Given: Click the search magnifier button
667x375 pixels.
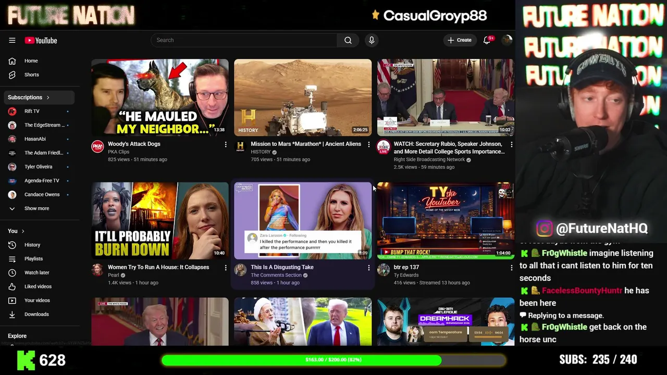Looking at the screenshot, I should pyautogui.click(x=348, y=40).
